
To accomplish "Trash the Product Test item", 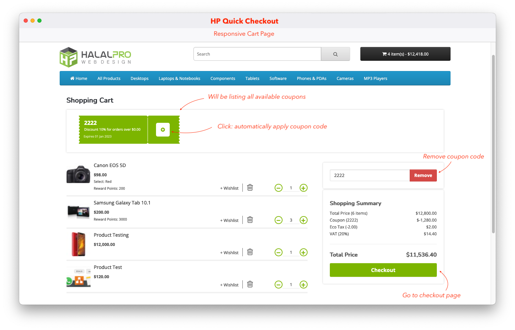I will click(250, 284).
